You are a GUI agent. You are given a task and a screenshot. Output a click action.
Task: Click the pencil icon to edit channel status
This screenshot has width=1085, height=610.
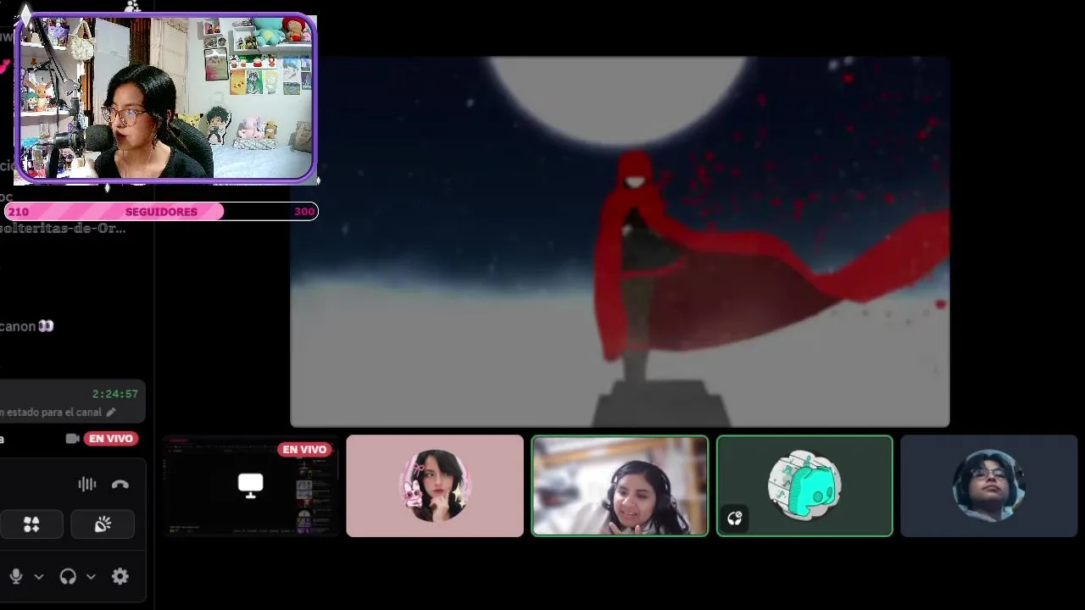click(x=111, y=412)
